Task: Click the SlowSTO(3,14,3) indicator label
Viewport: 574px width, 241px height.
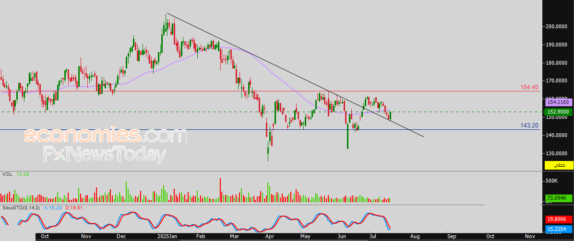Action: click(x=22, y=208)
